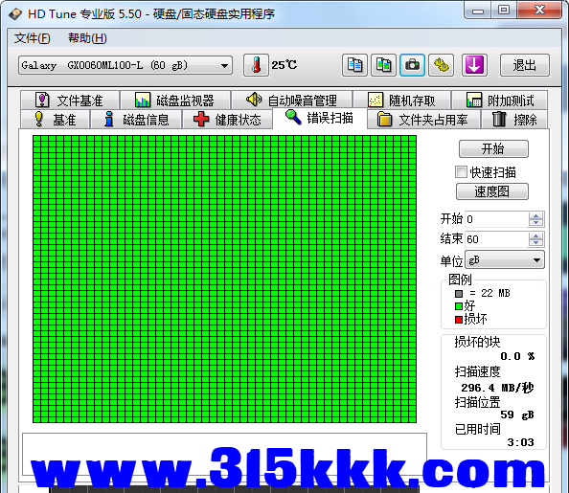
Task: Copy info to clipboard toolbar icon
Action: click(x=354, y=65)
